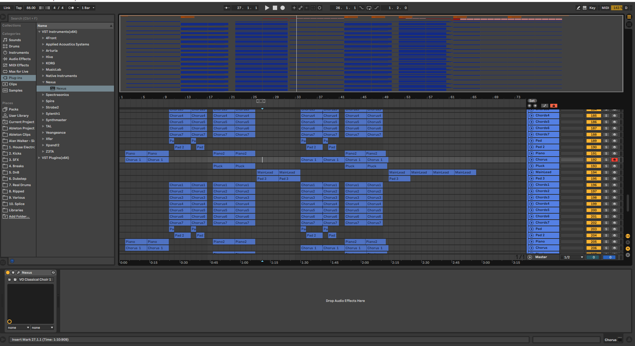
Task: Click the Name column header
Action: coord(75,26)
